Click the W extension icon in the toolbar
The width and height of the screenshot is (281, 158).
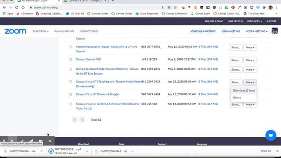[258, 7]
